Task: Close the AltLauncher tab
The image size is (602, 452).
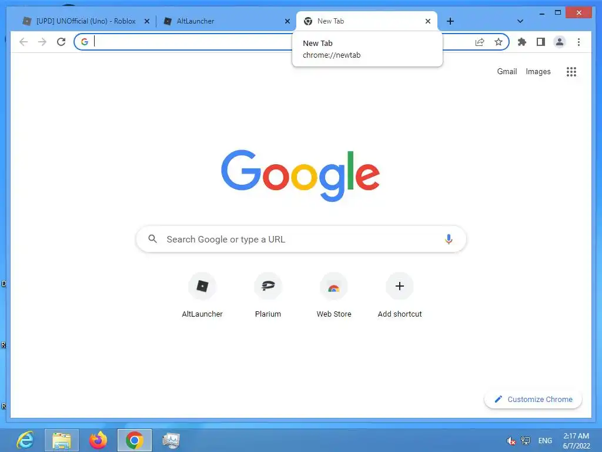Action: tap(287, 21)
